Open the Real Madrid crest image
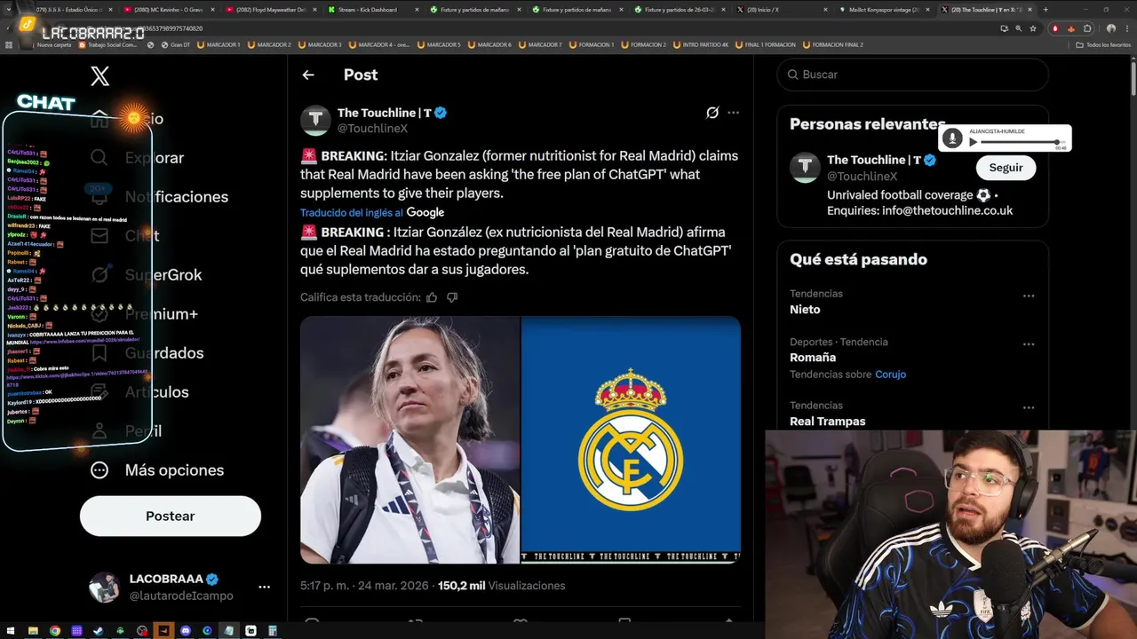The height and width of the screenshot is (639, 1137). coord(631,440)
